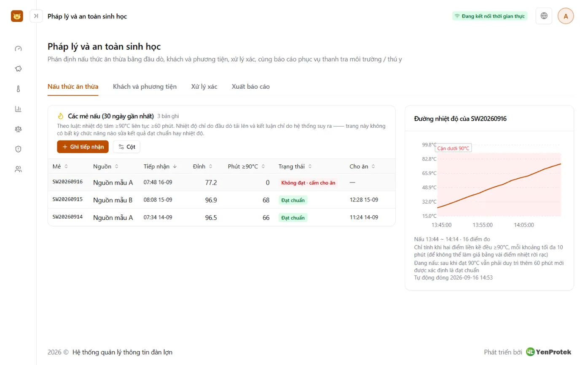Image resolution: width=585 pixels, height=365 pixels.
Task: Switch to the "Khách và phương tiện" tab
Action: [x=145, y=87]
